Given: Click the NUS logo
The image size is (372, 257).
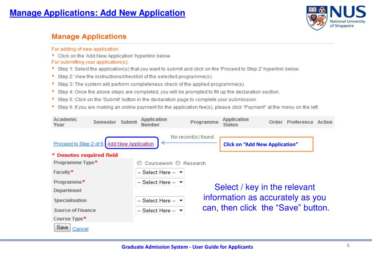Looking at the screenshot, I should [336, 17].
